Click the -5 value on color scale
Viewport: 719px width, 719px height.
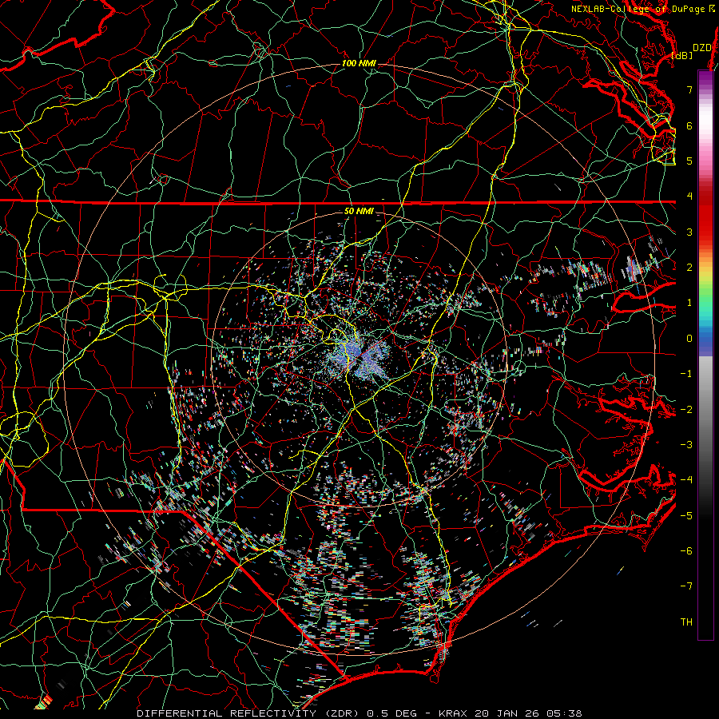coord(686,516)
